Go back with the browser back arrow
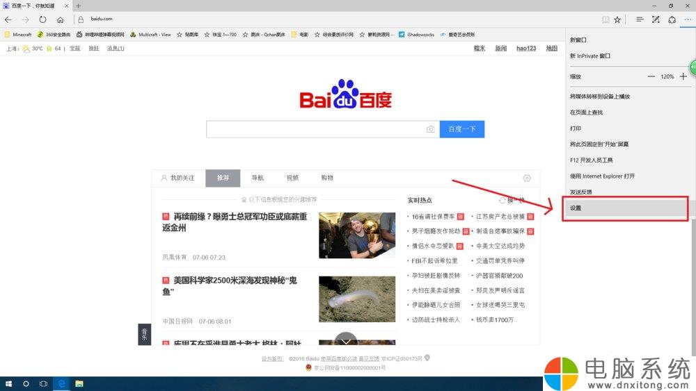This screenshot has width=696, height=391. click(x=8, y=19)
